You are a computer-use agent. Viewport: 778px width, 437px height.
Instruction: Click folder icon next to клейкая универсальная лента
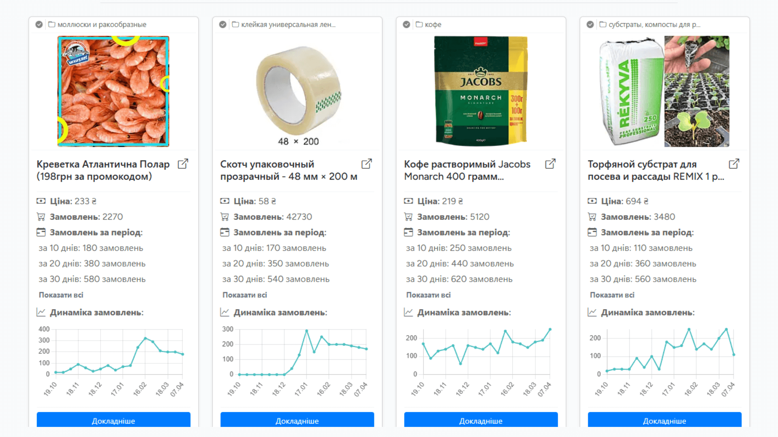point(235,24)
